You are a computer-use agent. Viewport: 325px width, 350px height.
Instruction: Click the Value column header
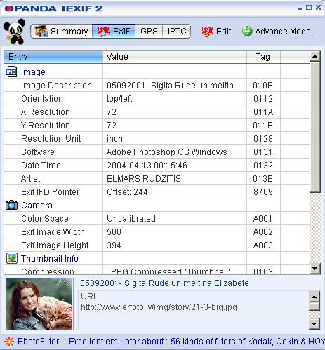175,57
